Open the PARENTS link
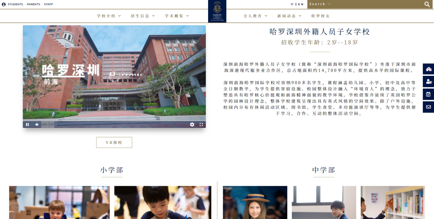Screen dimensions: 434x219 pyautogui.click(x=33, y=4)
